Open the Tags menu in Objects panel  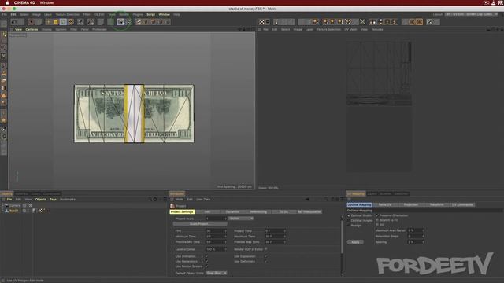pos(53,199)
